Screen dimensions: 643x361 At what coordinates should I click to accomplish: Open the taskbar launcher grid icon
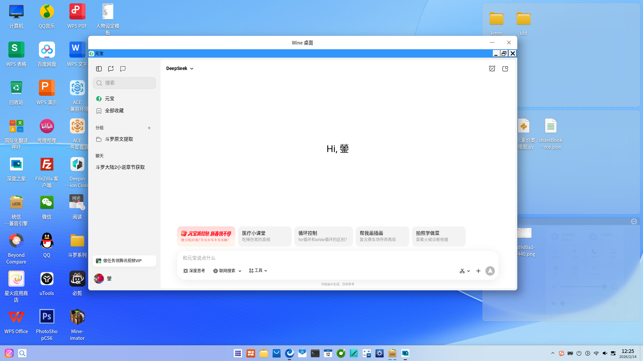tap(238, 353)
